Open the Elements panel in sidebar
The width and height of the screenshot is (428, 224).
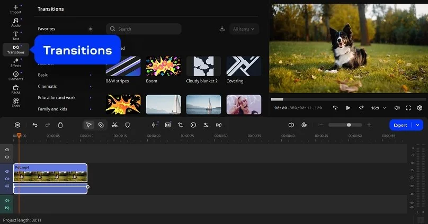pyautogui.click(x=15, y=76)
